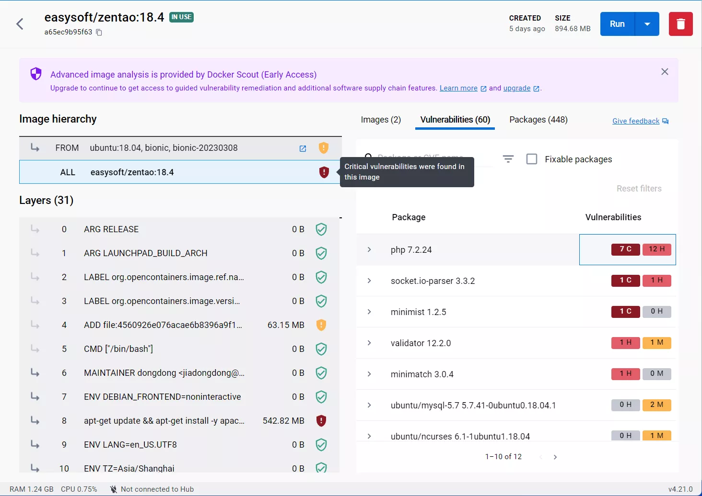This screenshot has height=496, width=702.
Task: Click the green shield for the CMD /bin/bash layer
Action: [x=321, y=349]
